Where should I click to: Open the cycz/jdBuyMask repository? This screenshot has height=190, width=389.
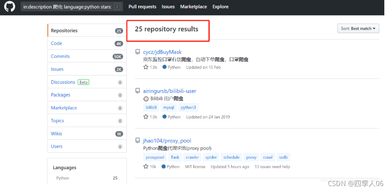162,52
